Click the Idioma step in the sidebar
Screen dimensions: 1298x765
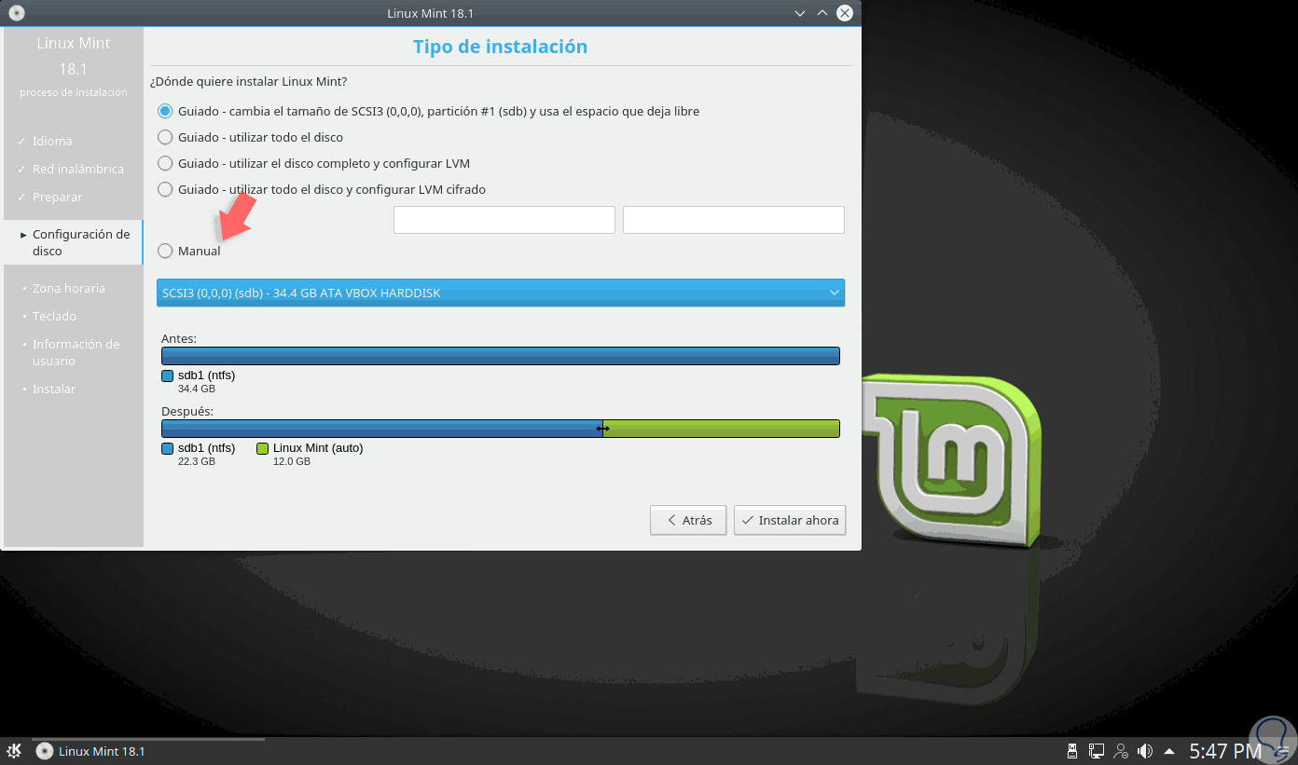(52, 141)
